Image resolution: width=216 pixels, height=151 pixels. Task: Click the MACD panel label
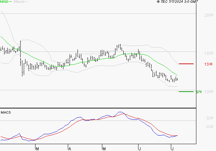(x=6, y=113)
